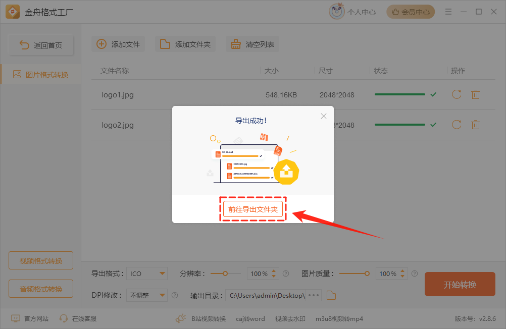The height and width of the screenshot is (329, 506).
Task: Open the 添加文件夹 add folder function
Action: tap(185, 44)
